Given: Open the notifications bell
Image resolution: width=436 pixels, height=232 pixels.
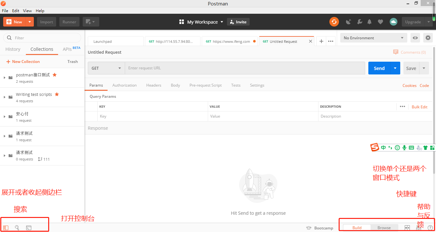Looking at the screenshot, I should [370, 22].
